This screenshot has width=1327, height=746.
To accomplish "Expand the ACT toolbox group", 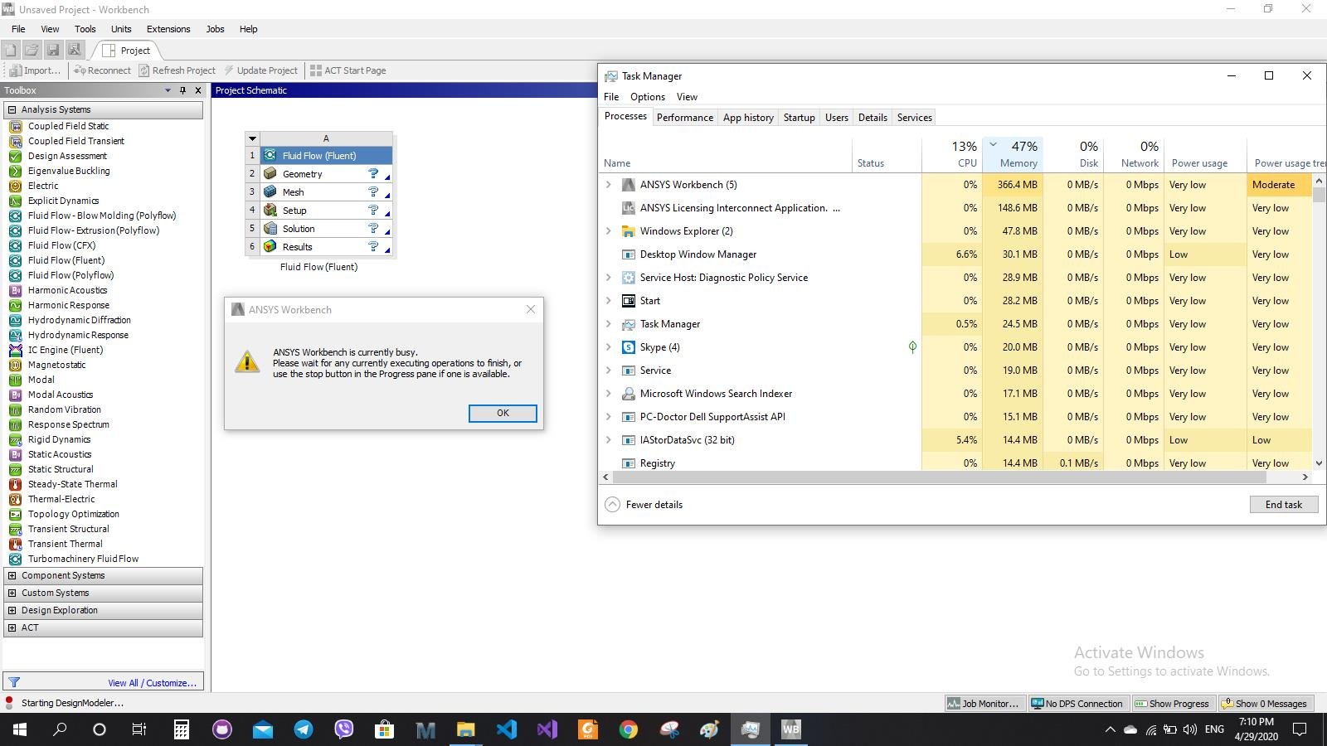I will pyautogui.click(x=12, y=627).
